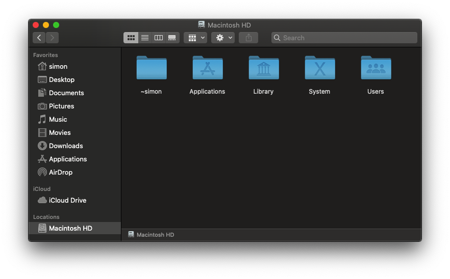450x279 pixels.
Task: Open Pictures in the sidebar
Action: click(75, 106)
